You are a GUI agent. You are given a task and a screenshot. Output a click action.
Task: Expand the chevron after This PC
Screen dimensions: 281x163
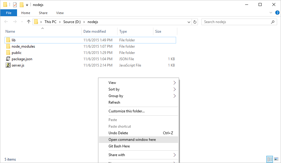(60, 22)
